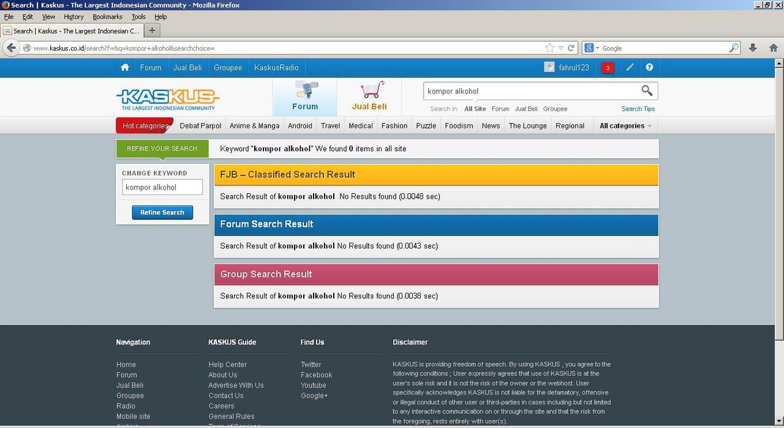This screenshot has width=784, height=428.
Task: Click the Change Keyword input field
Action: click(162, 187)
